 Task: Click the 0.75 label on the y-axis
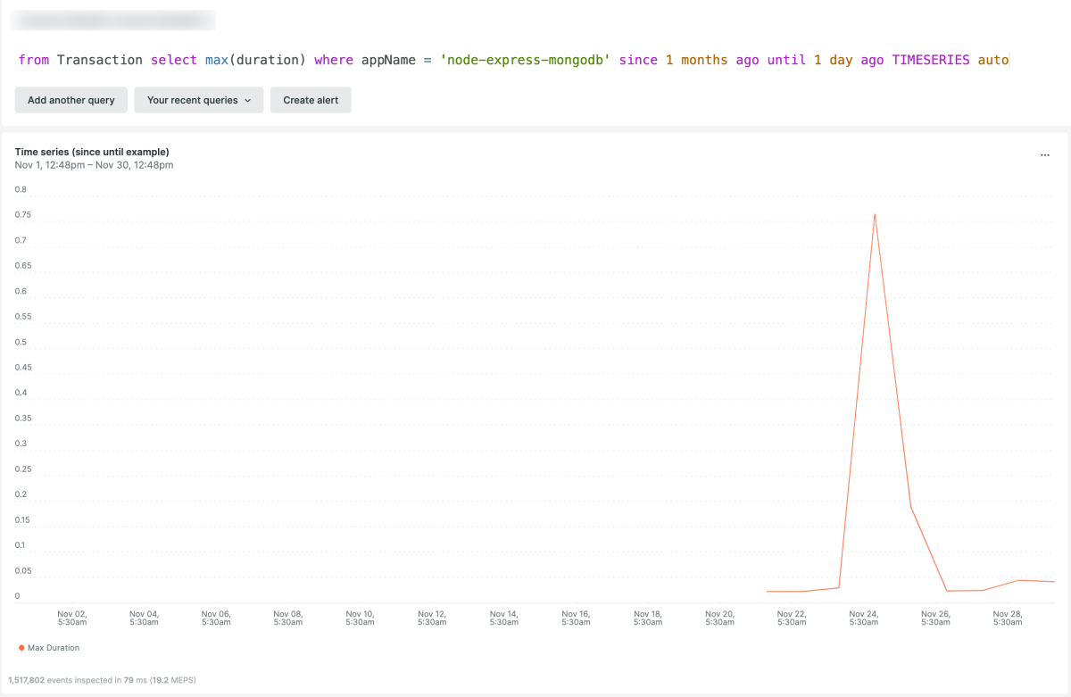pos(21,214)
